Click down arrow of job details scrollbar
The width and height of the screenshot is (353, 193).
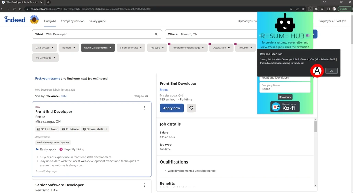[316, 185]
